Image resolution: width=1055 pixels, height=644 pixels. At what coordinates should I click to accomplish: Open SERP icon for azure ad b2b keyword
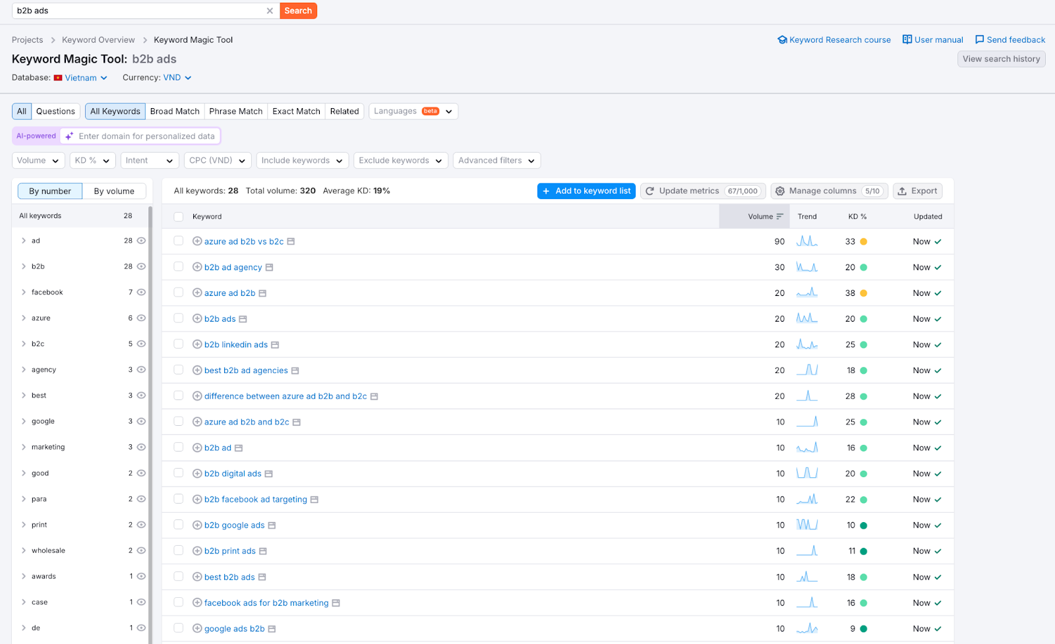[262, 293]
